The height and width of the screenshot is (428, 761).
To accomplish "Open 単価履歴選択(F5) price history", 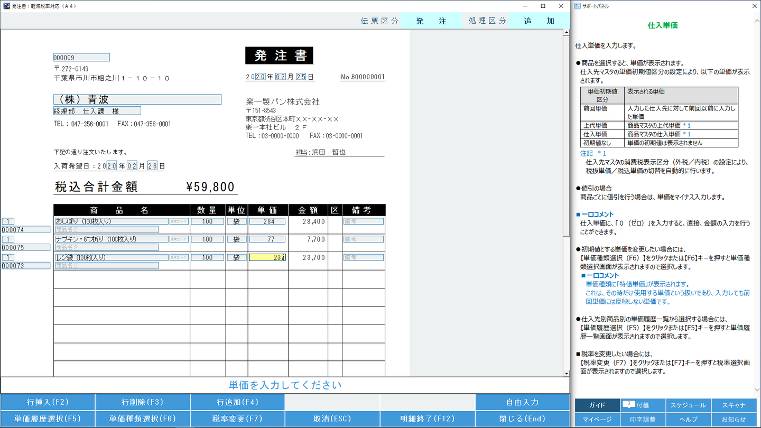I will [x=48, y=418].
